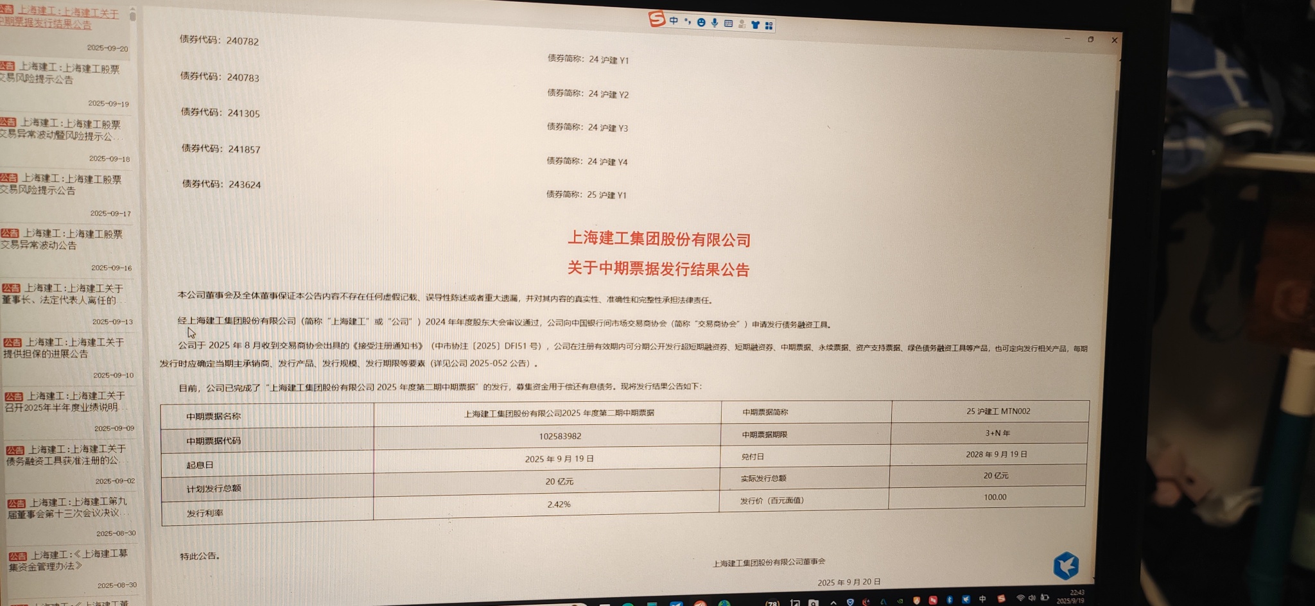Click the blue bird app tray icon
1315x606 pixels.
coord(966,600)
